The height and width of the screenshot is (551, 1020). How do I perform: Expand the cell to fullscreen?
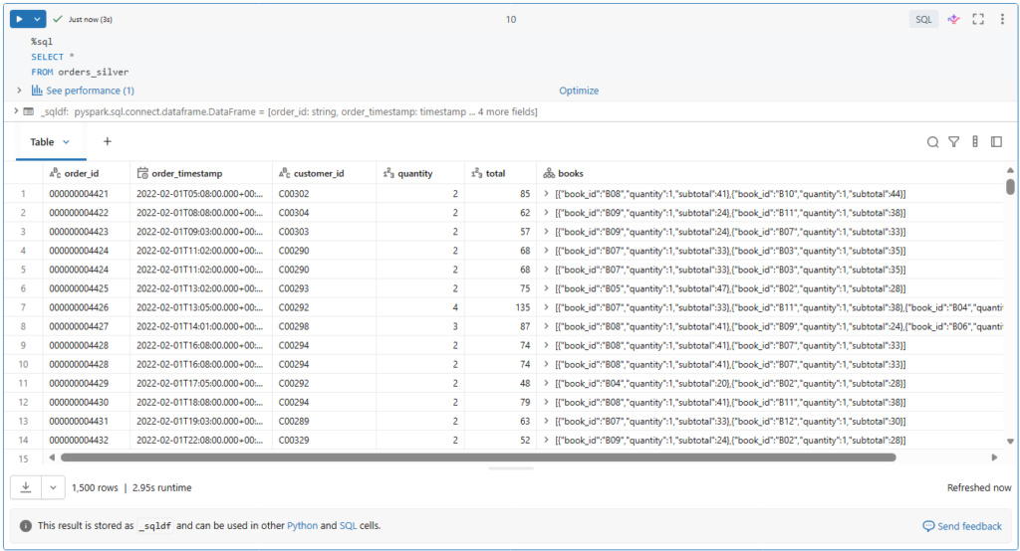[x=978, y=19]
